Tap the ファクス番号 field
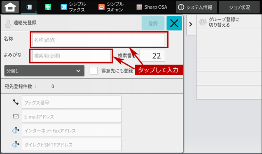 pos(72,103)
